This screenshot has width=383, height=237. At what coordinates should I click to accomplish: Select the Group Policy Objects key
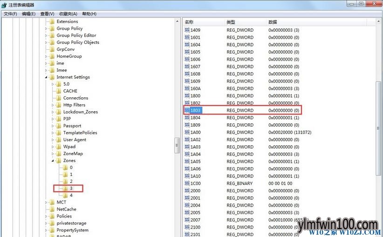click(x=78, y=42)
